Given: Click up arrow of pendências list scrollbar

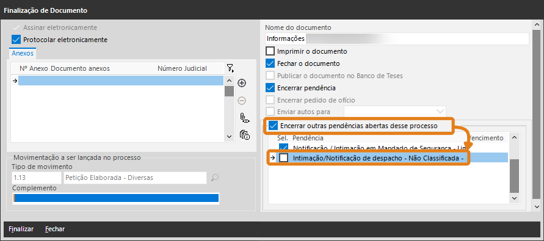Looking at the screenshot, I should (x=515, y=137).
